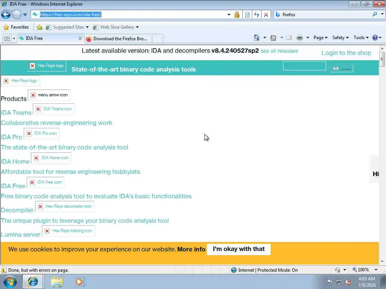Click the Hex-Rays logo in teal banner
This screenshot has width=386, height=289.
click(x=47, y=65)
